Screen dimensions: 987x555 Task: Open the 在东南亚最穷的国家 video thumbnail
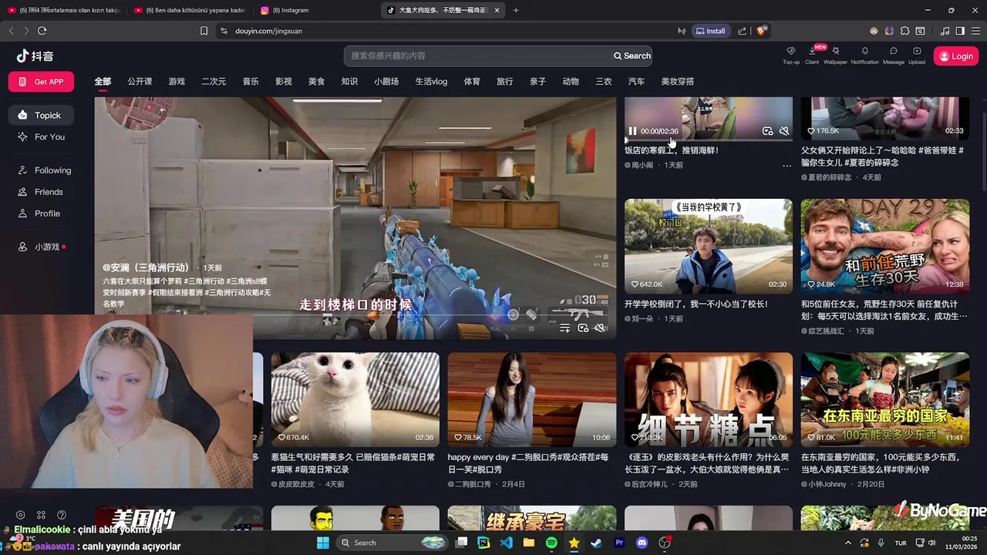coord(885,400)
